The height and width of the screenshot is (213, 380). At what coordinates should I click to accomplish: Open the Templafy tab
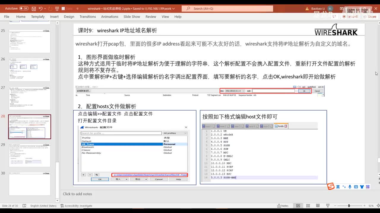point(38,17)
